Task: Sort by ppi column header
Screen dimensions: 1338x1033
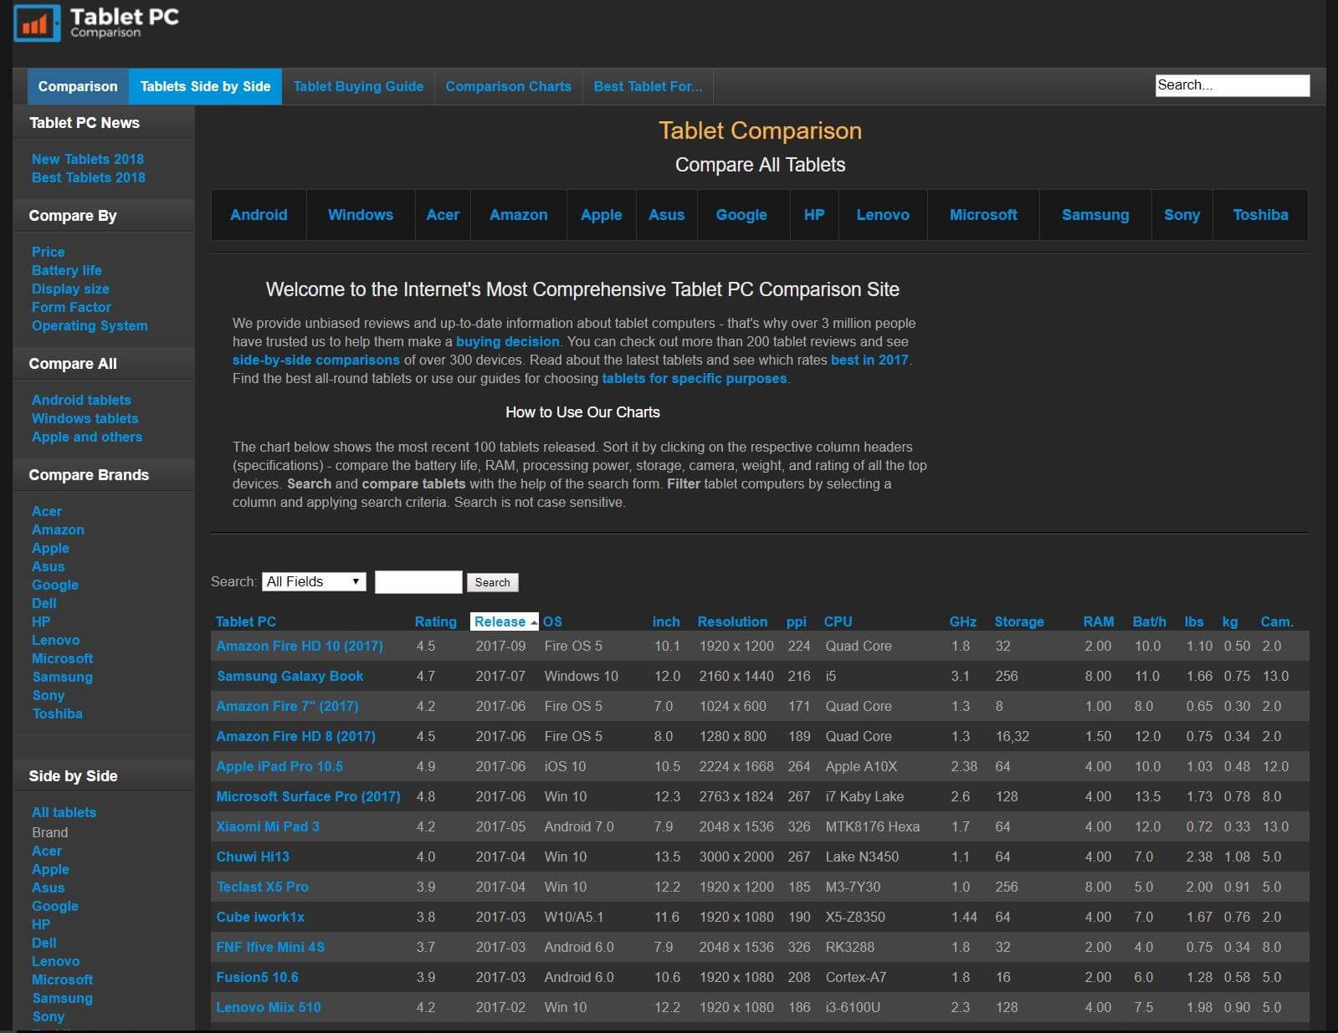Action: click(x=796, y=621)
